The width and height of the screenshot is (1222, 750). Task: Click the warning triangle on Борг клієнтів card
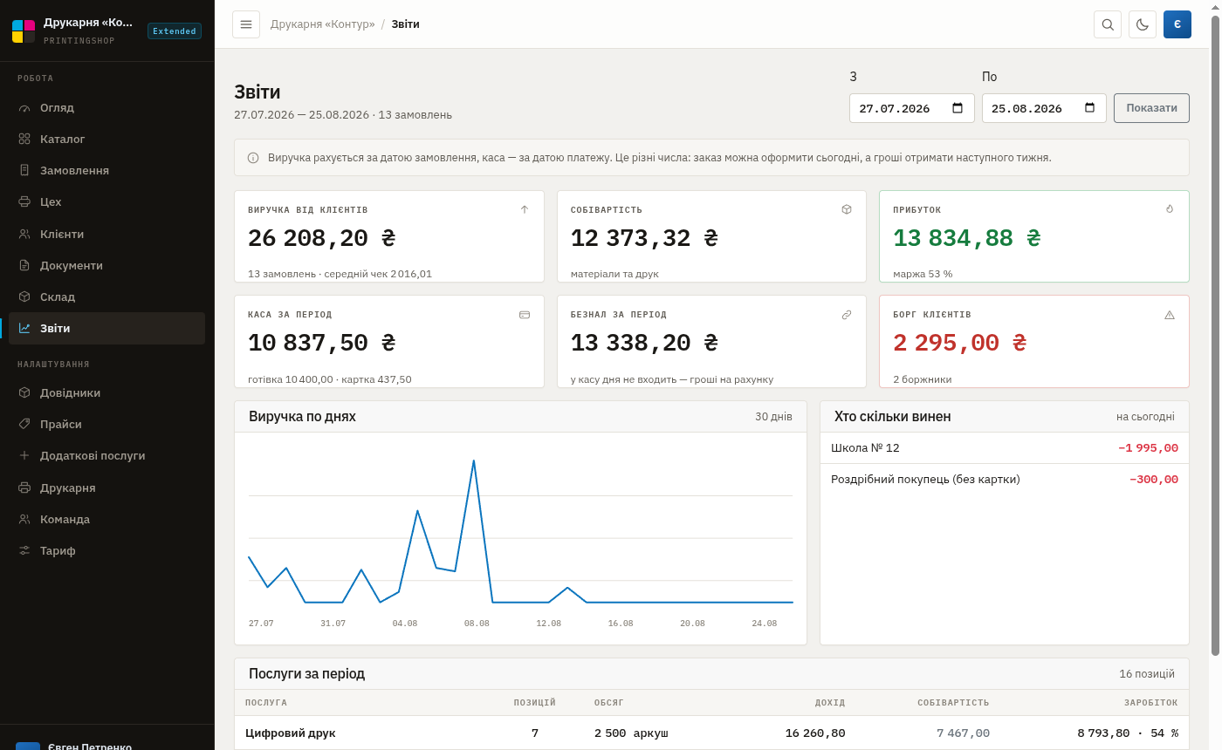(x=1170, y=315)
